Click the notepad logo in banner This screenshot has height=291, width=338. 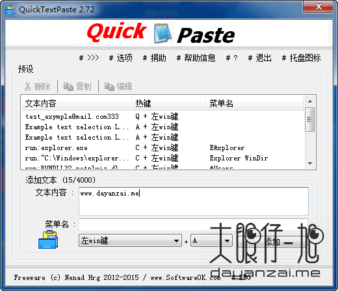[x=162, y=33]
